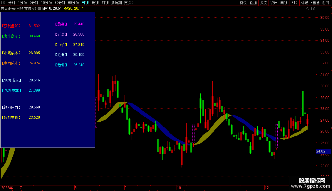Click the current price tag 24.02
The height and width of the screenshot is (191, 332).
[x=323, y=151]
